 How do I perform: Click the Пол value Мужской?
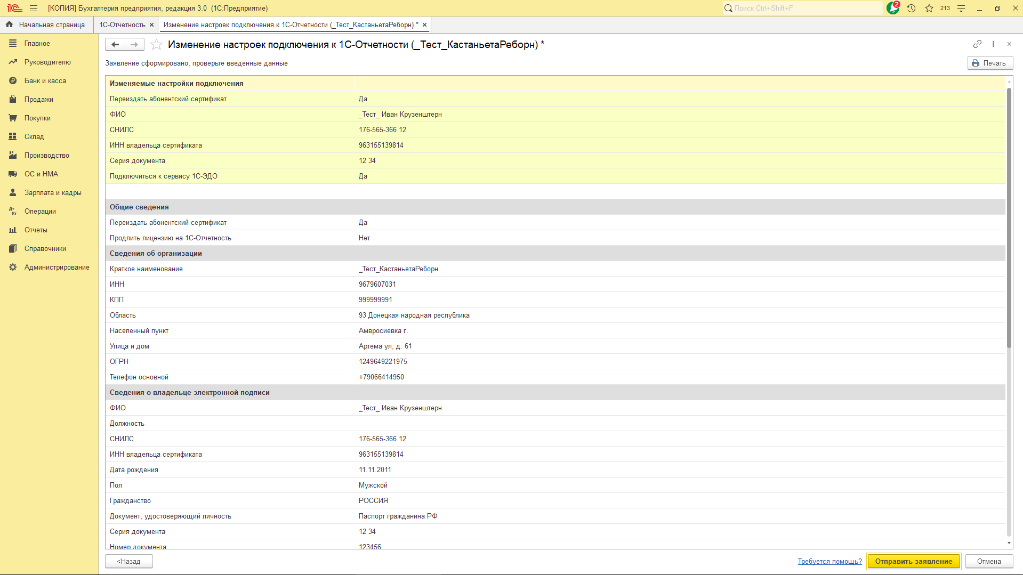point(373,485)
